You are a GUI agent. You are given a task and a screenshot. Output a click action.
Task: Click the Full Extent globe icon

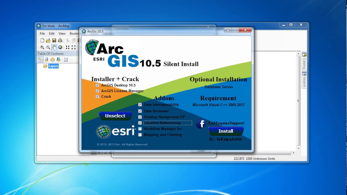(x=60, y=47)
